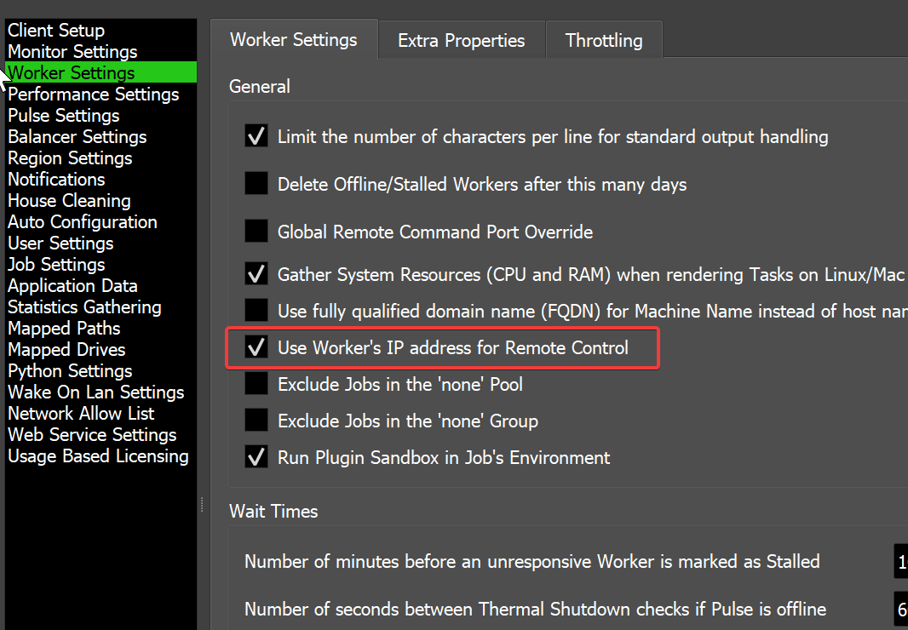Open Wake On Lan Settings
Image resolution: width=908 pixels, height=630 pixels.
click(x=95, y=392)
